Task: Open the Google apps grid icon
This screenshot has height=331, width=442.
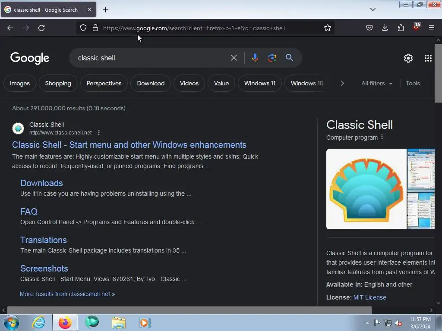Action: 428,58
